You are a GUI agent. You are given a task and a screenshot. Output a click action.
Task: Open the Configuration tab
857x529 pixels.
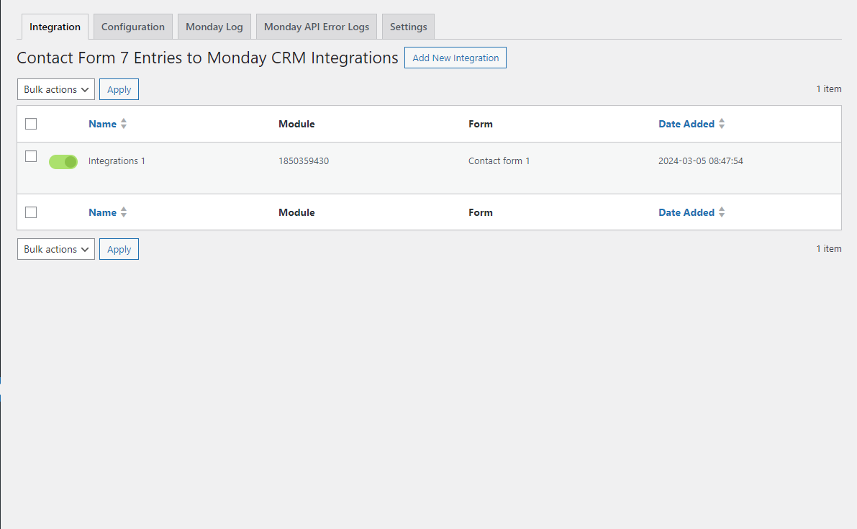click(x=133, y=27)
